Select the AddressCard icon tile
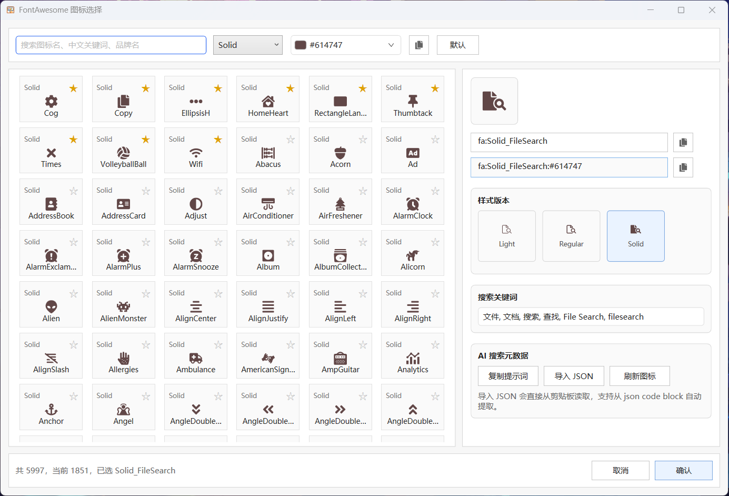 [x=124, y=202]
